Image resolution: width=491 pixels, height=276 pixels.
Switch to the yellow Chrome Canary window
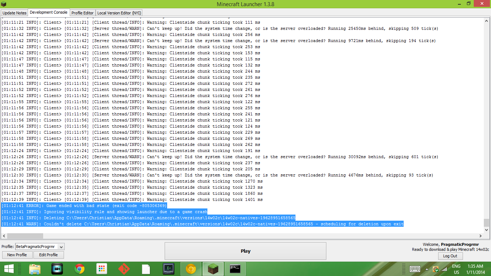191,269
